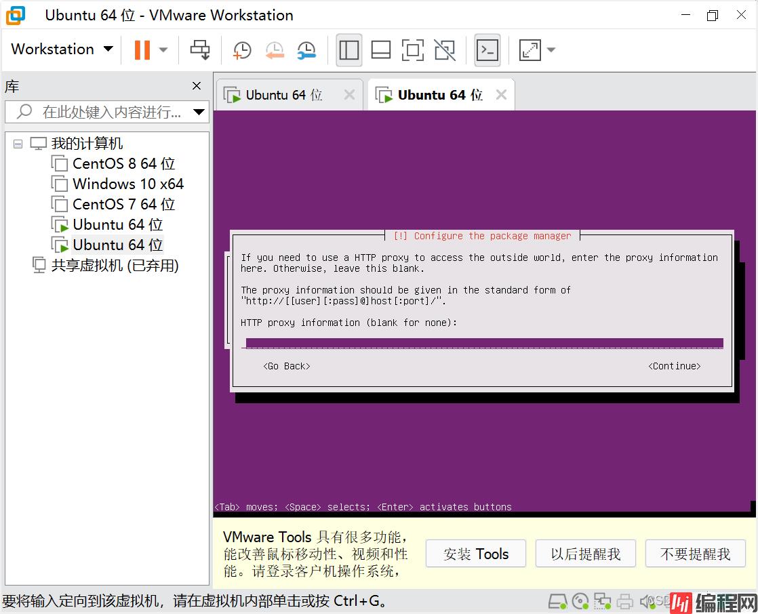Revert to the previous snapshot icon
The width and height of the screenshot is (758, 614).
coord(274,49)
